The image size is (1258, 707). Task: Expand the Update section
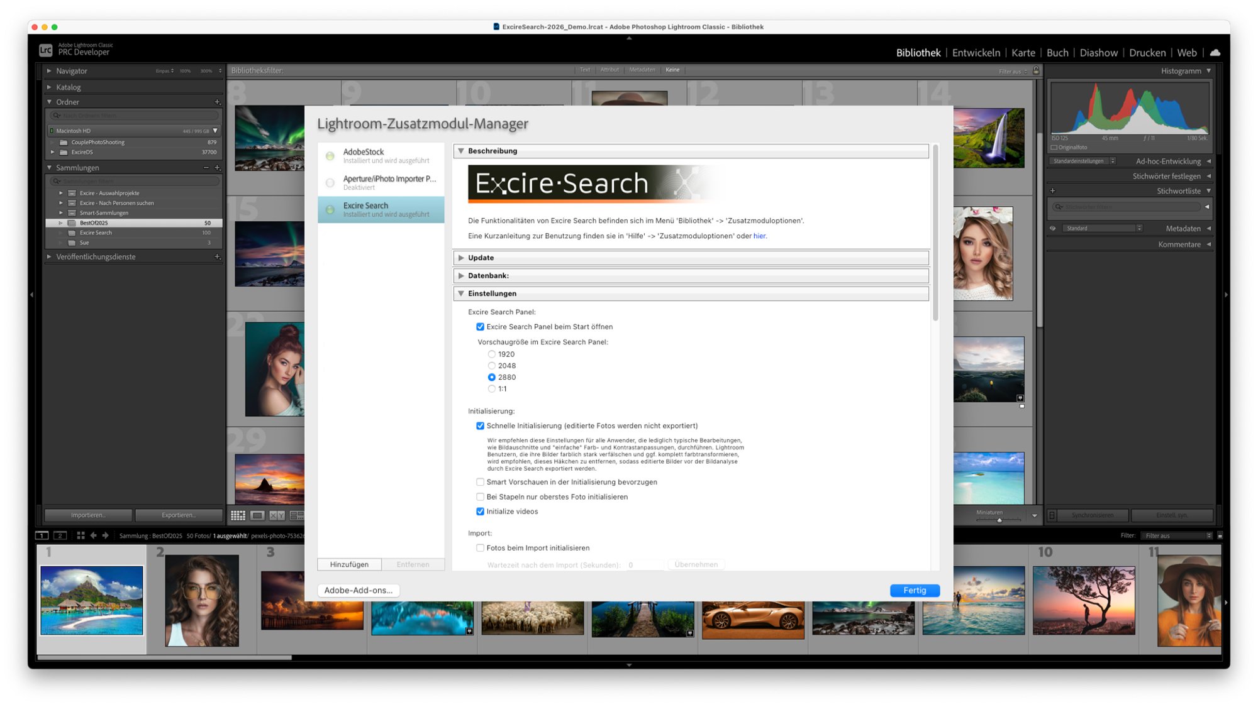(x=461, y=258)
